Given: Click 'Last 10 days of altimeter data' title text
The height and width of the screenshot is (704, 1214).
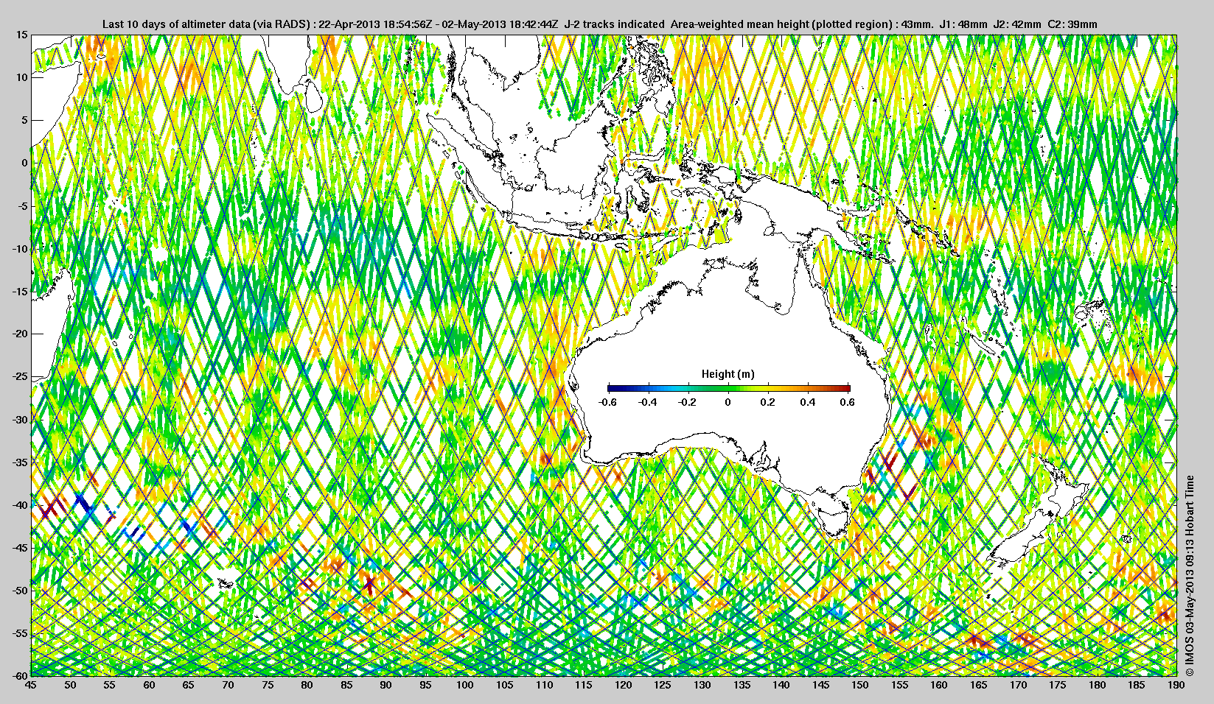Looking at the screenshot, I should coord(177,24).
